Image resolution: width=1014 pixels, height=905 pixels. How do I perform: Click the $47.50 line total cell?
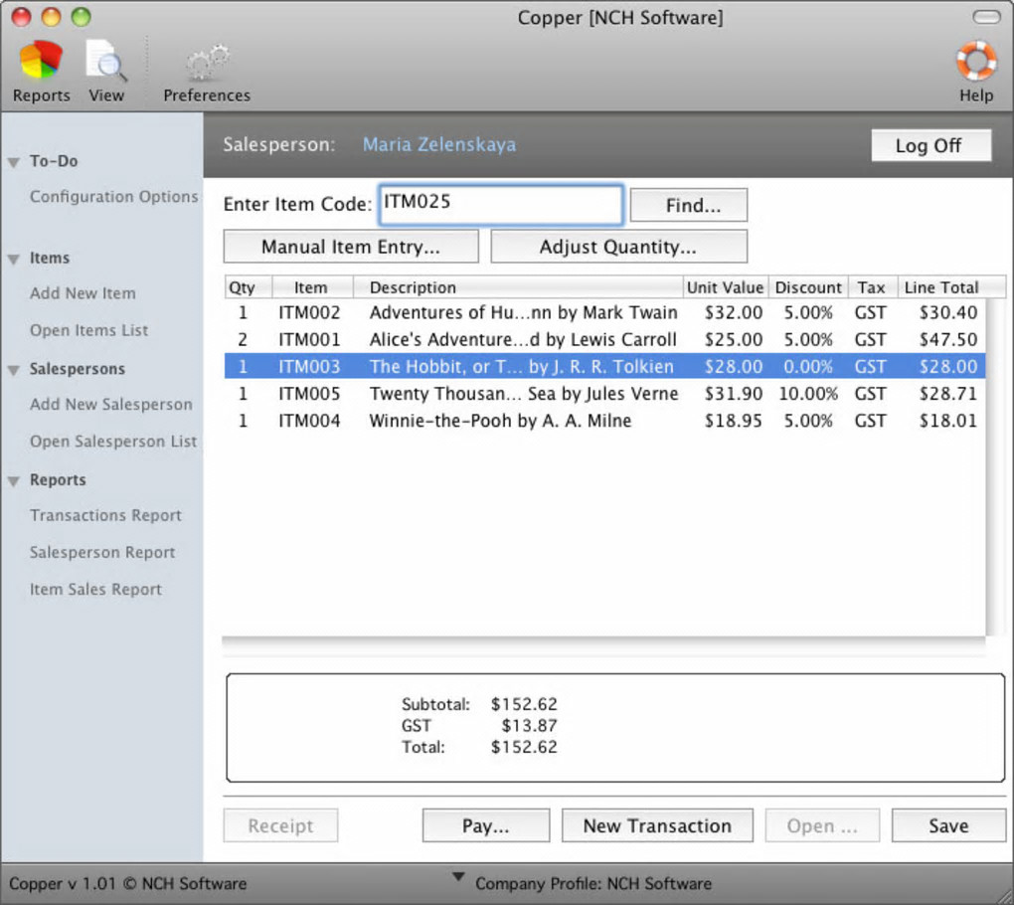coord(948,339)
